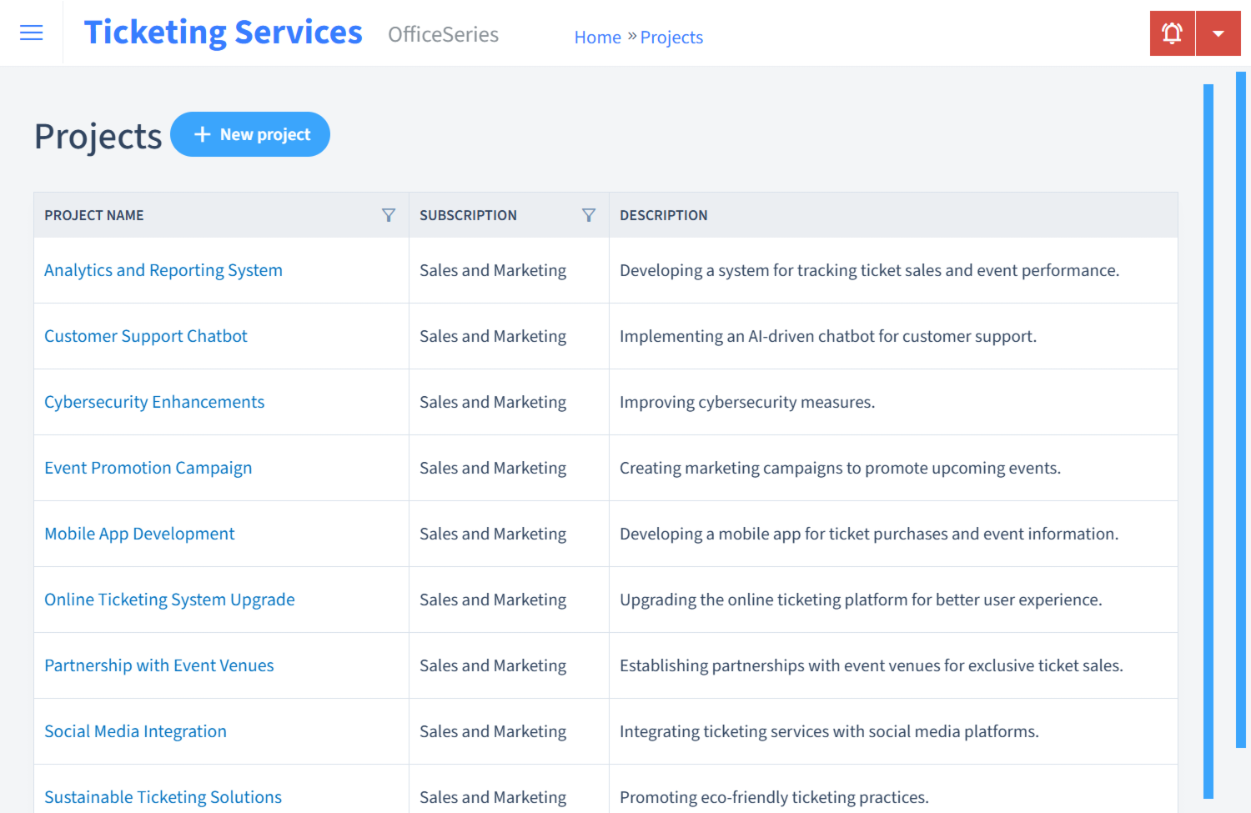Open the Social Media Integration project
The image size is (1251, 813).
135,731
